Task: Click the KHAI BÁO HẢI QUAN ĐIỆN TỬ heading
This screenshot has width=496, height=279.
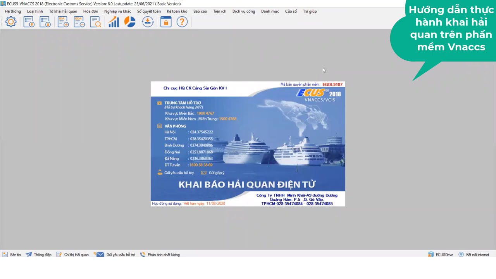Action: pyautogui.click(x=247, y=184)
